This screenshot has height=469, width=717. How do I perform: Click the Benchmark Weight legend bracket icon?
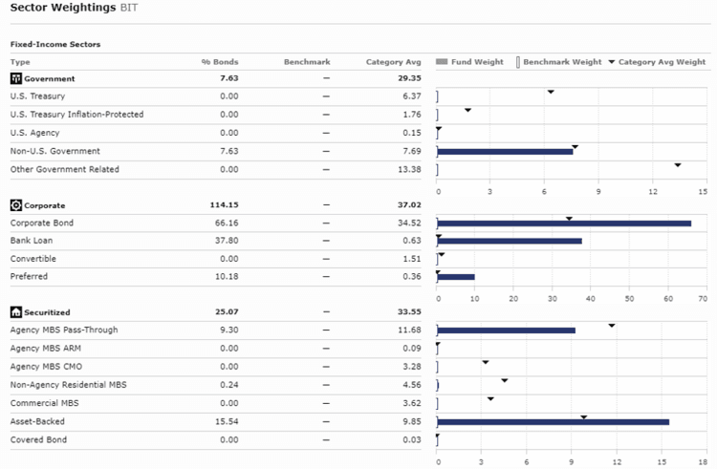[519, 62]
